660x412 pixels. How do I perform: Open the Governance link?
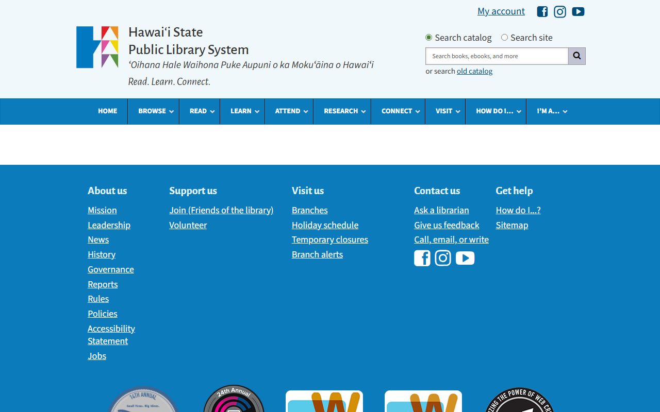111,269
